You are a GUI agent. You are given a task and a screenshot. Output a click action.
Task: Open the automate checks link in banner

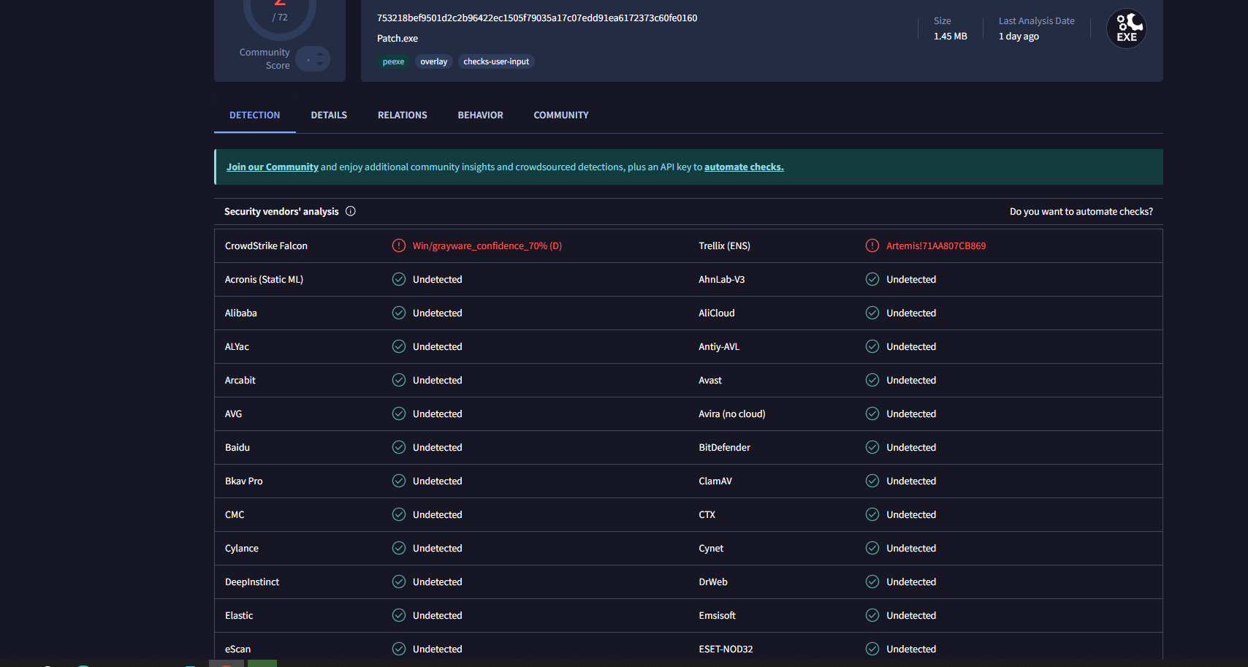[x=744, y=167]
